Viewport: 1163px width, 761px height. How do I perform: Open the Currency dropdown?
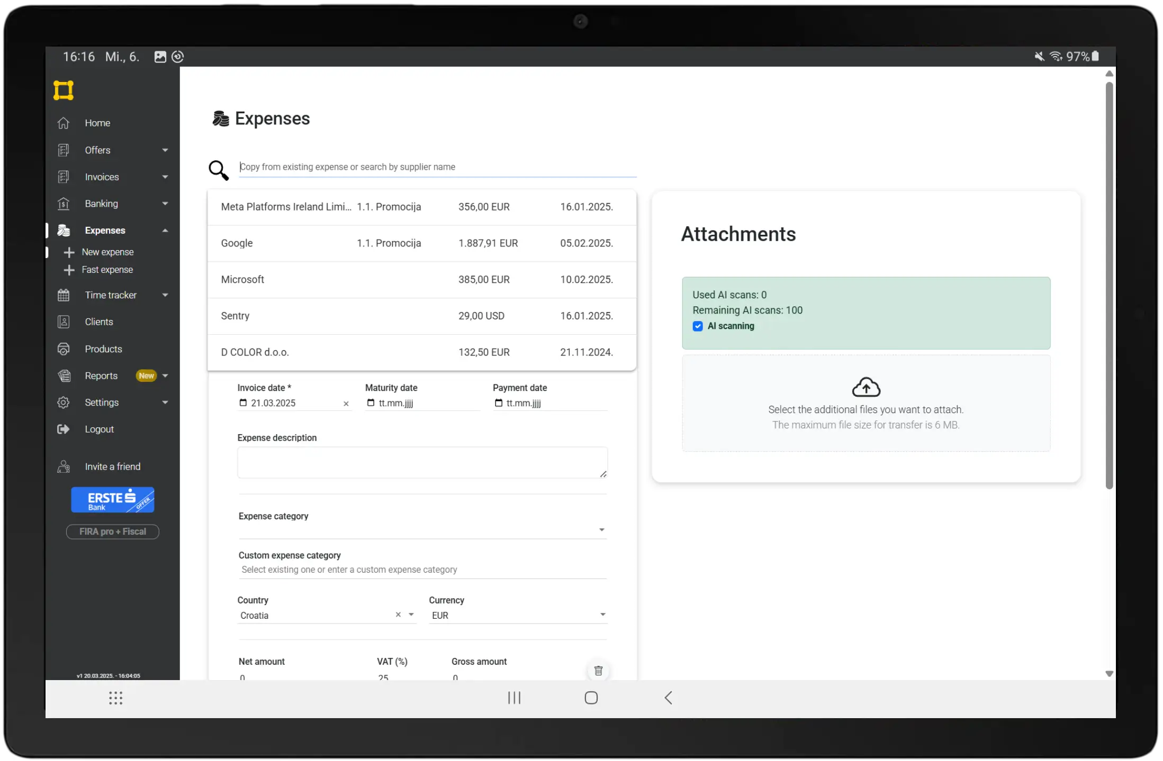[518, 616]
